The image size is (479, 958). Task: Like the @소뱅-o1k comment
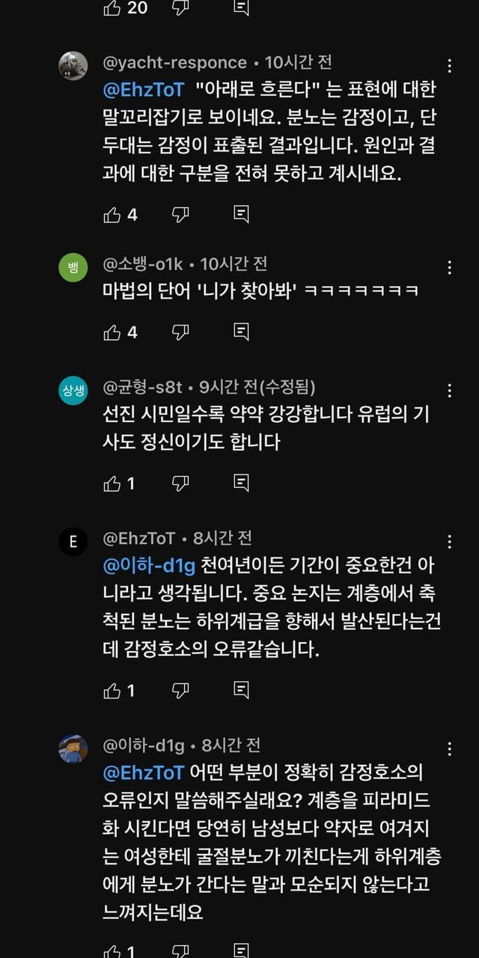pyautogui.click(x=112, y=332)
